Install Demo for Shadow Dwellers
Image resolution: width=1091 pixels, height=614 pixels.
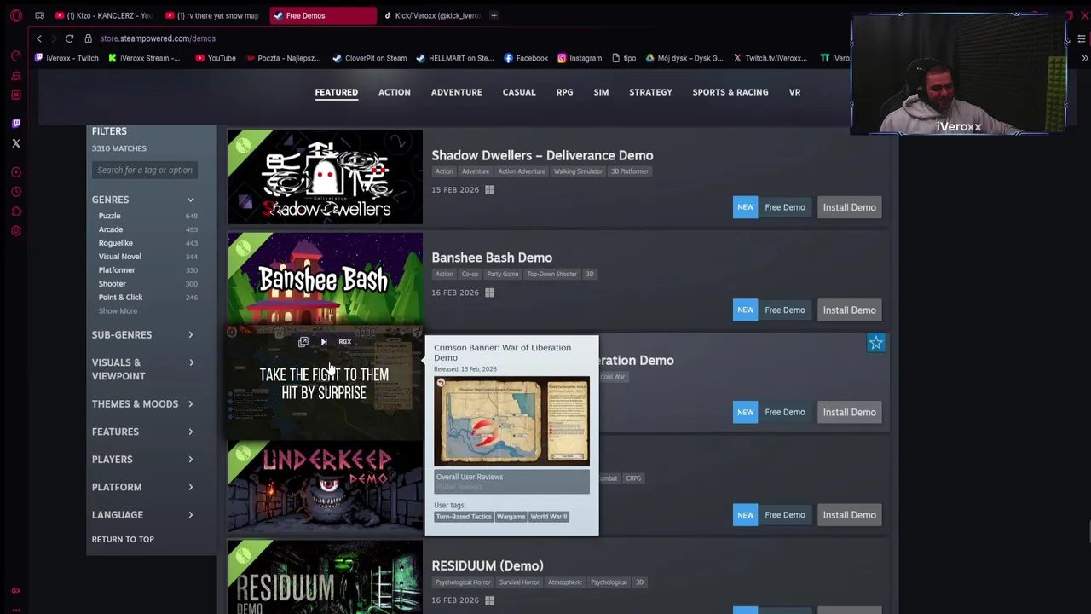click(x=849, y=207)
